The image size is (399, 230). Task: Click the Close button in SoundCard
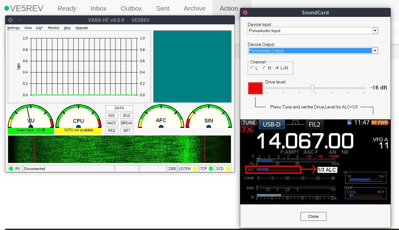point(313,216)
